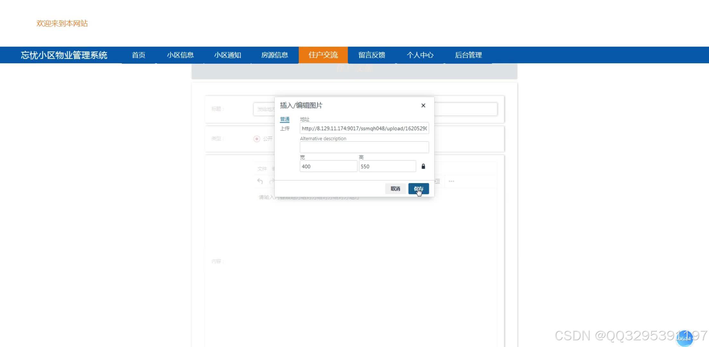Open the 房源信息 nav item
The image size is (709, 347).
275,55
